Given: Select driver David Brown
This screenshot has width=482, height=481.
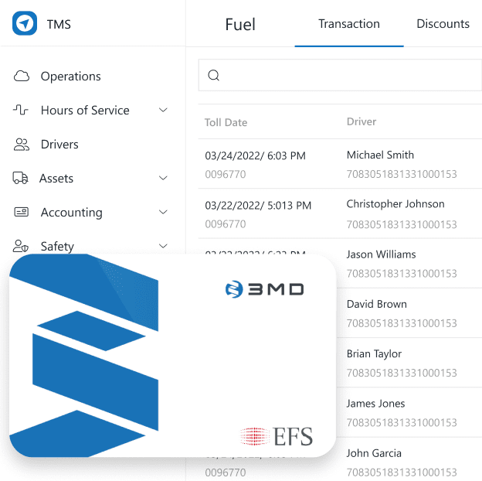Looking at the screenshot, I should pyautogui.click(x=377, y=304).
